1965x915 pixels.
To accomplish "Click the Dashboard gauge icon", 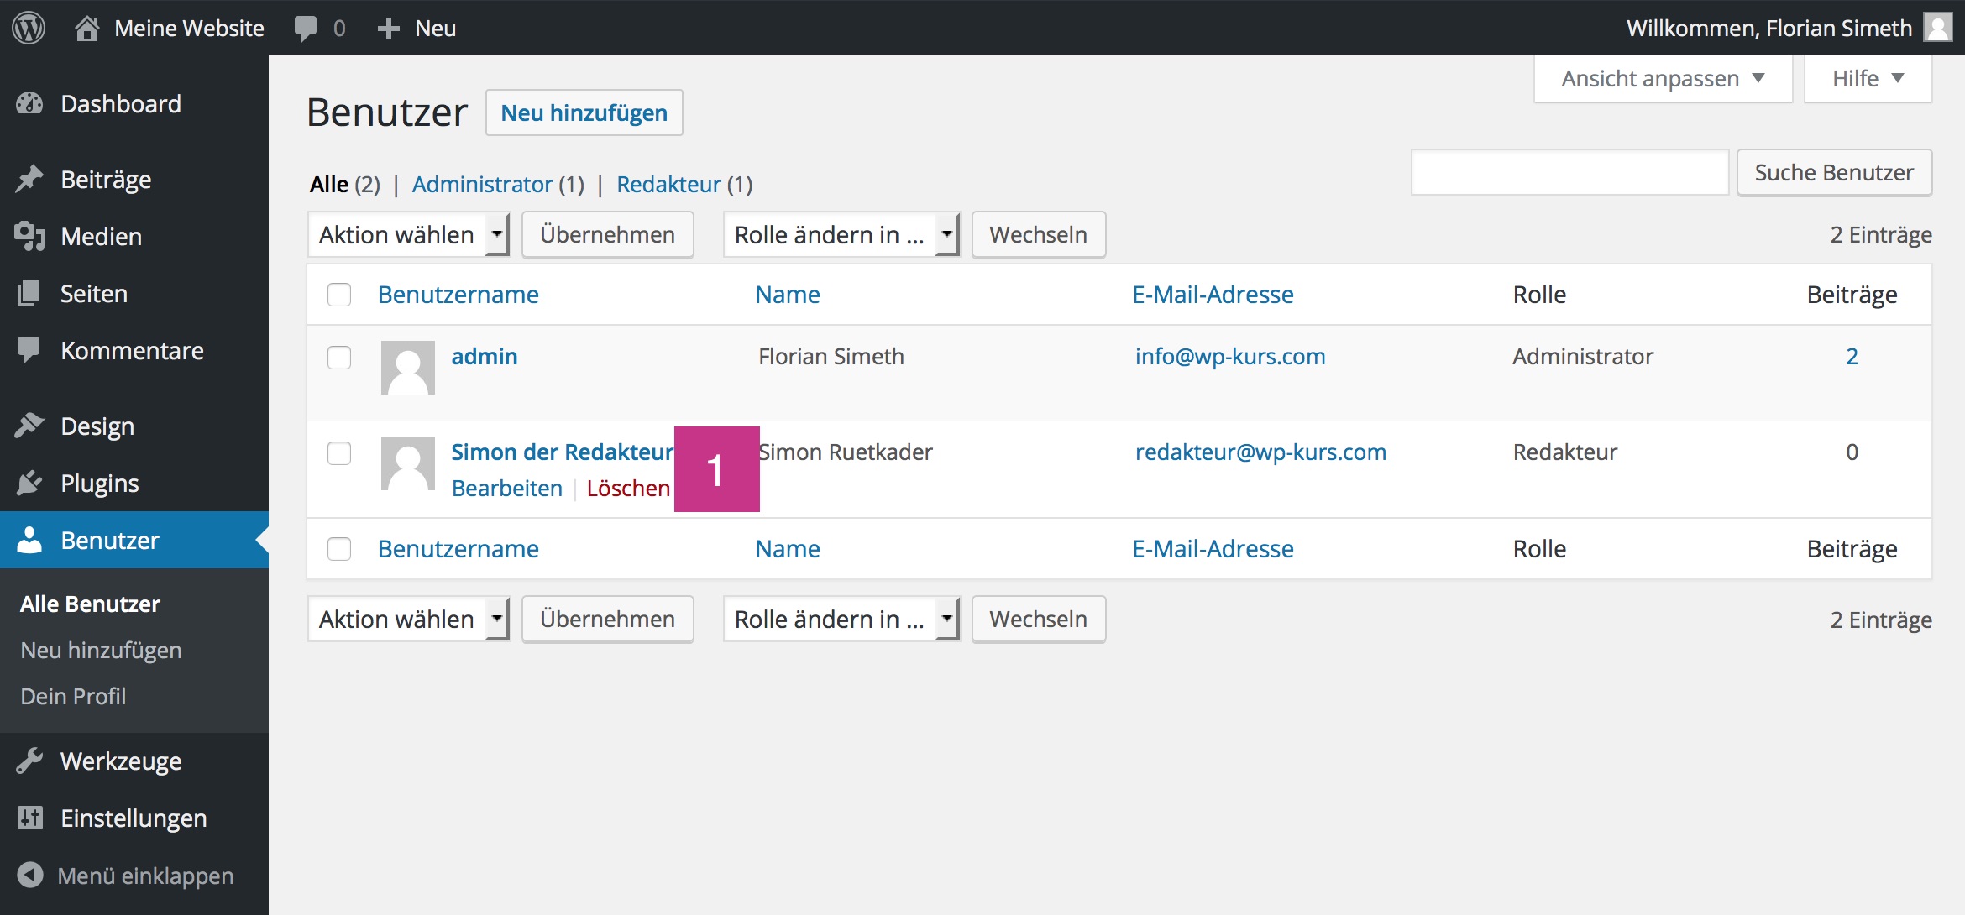I will click(29, 103).
